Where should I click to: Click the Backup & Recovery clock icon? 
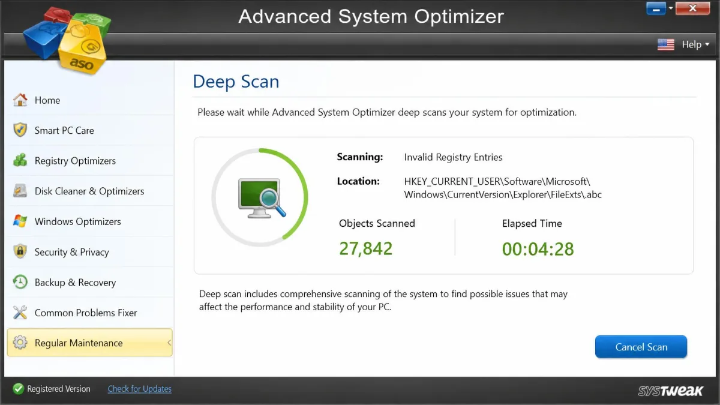[20, 282]
